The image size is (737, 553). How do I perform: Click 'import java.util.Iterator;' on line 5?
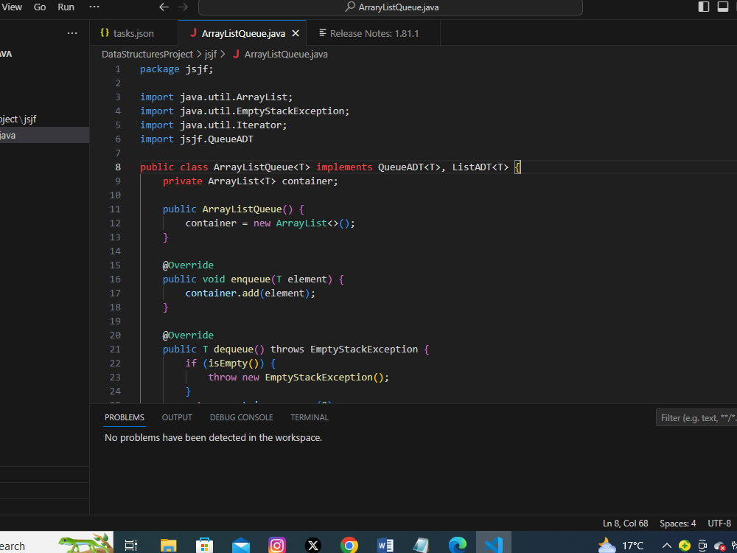(x=214, y=125)
